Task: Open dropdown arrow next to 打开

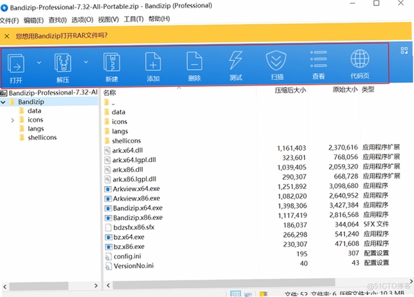Action: (x=39, y=63)
